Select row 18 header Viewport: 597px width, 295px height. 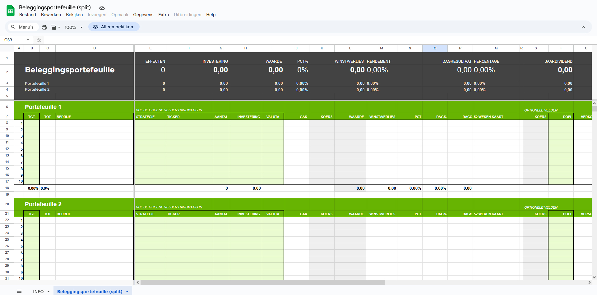point(7,188)
